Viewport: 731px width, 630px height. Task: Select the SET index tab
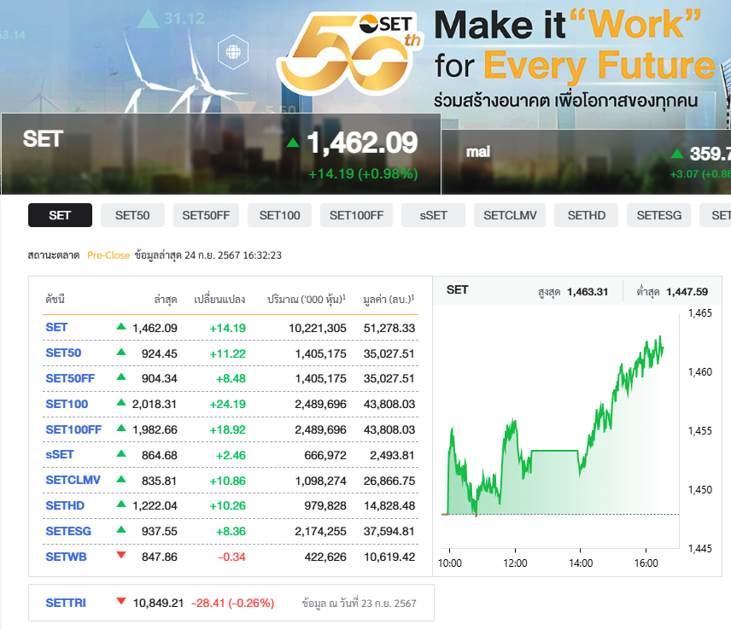tap(60, 215)
